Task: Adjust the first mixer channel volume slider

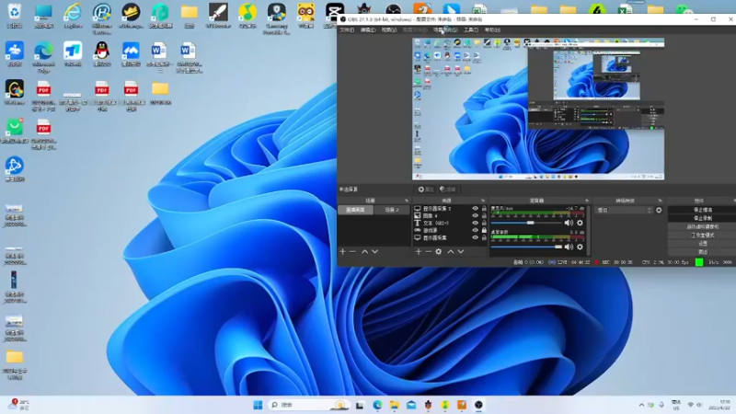Action: click(531, 223)
